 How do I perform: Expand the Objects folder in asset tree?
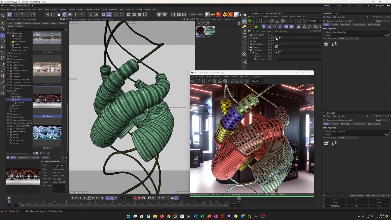[x=8, y=56]
